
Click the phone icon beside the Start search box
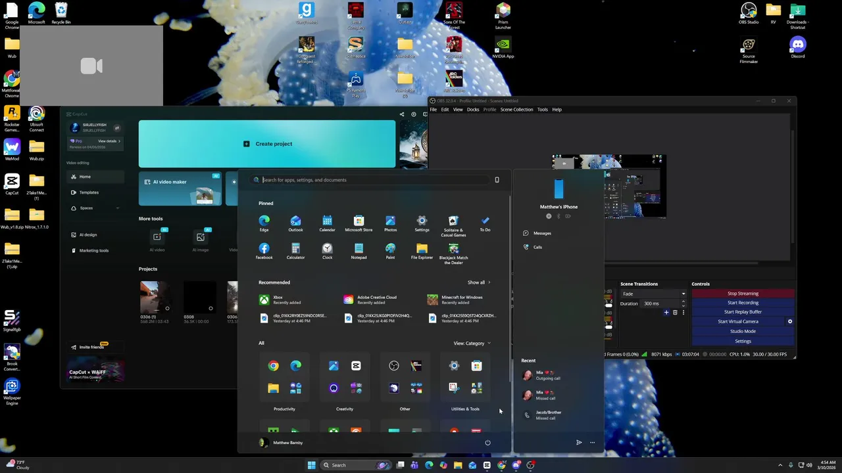pyautogui.click(x=497, y=179)
